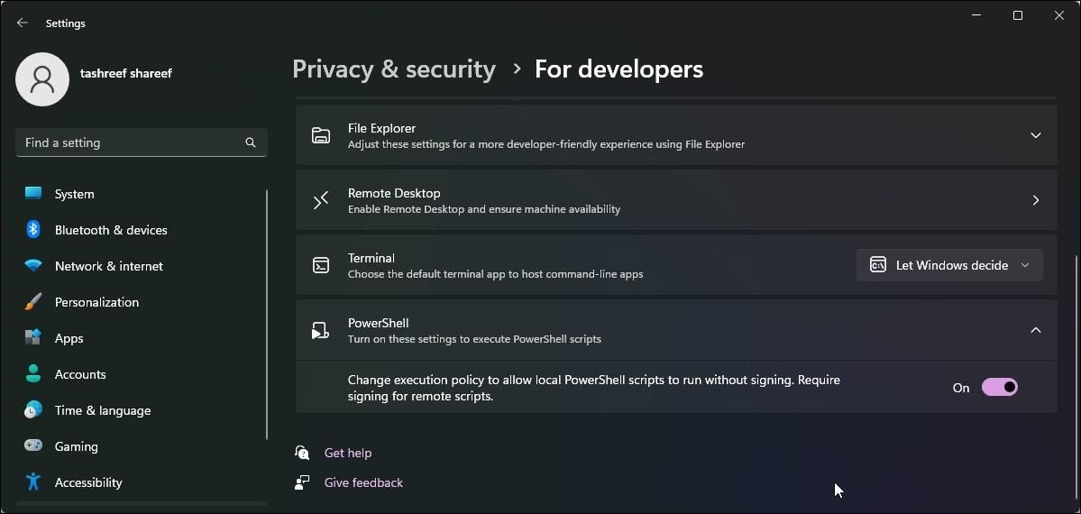Click the Terminal prompt icon

pos(321,265)
